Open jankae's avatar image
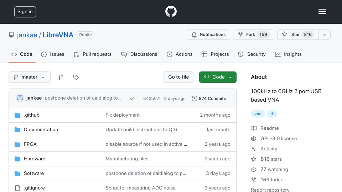Viewport: 342px width, 192px height. (x=20, y=98)
